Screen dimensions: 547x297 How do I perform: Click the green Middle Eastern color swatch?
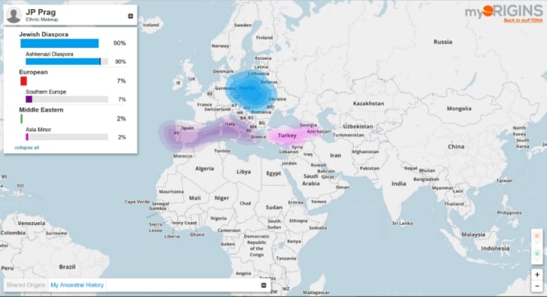coord(21,119)
